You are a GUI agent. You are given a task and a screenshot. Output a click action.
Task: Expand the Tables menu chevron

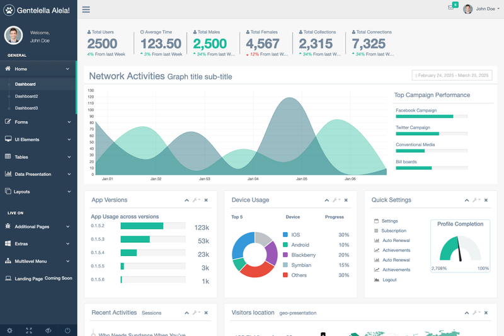coord(69,157)
